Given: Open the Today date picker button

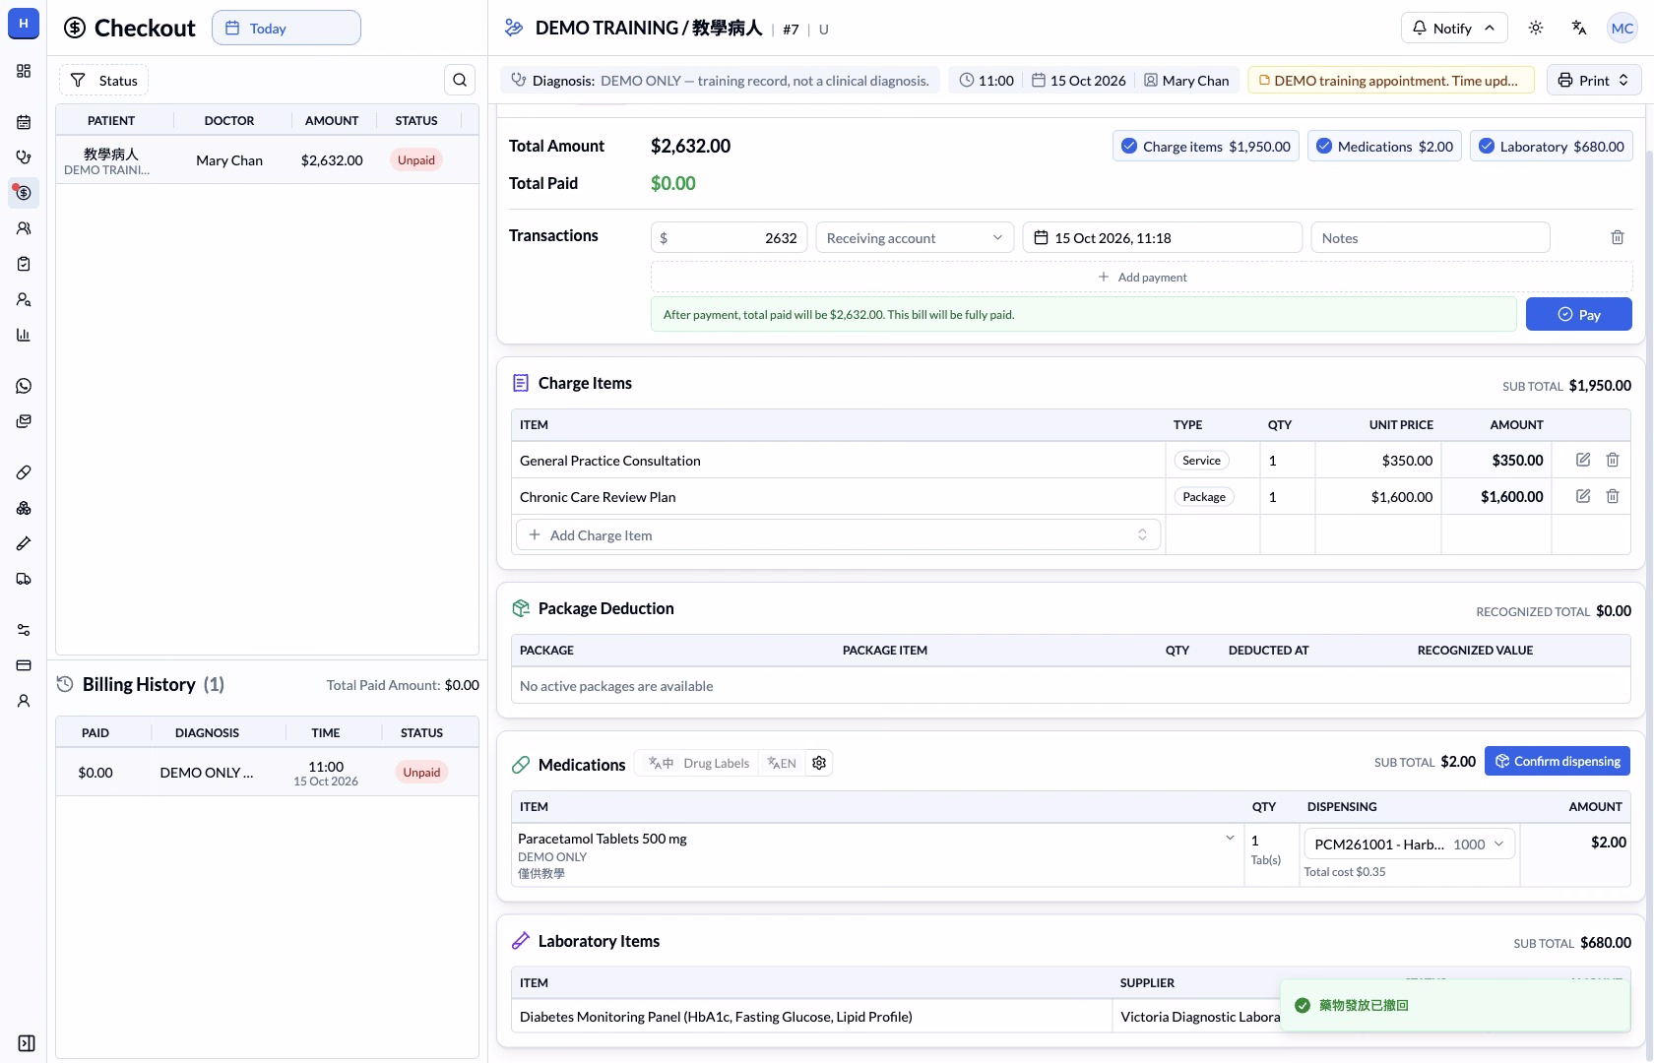Looking at the screenshot, I should click(x=286, y=28).
